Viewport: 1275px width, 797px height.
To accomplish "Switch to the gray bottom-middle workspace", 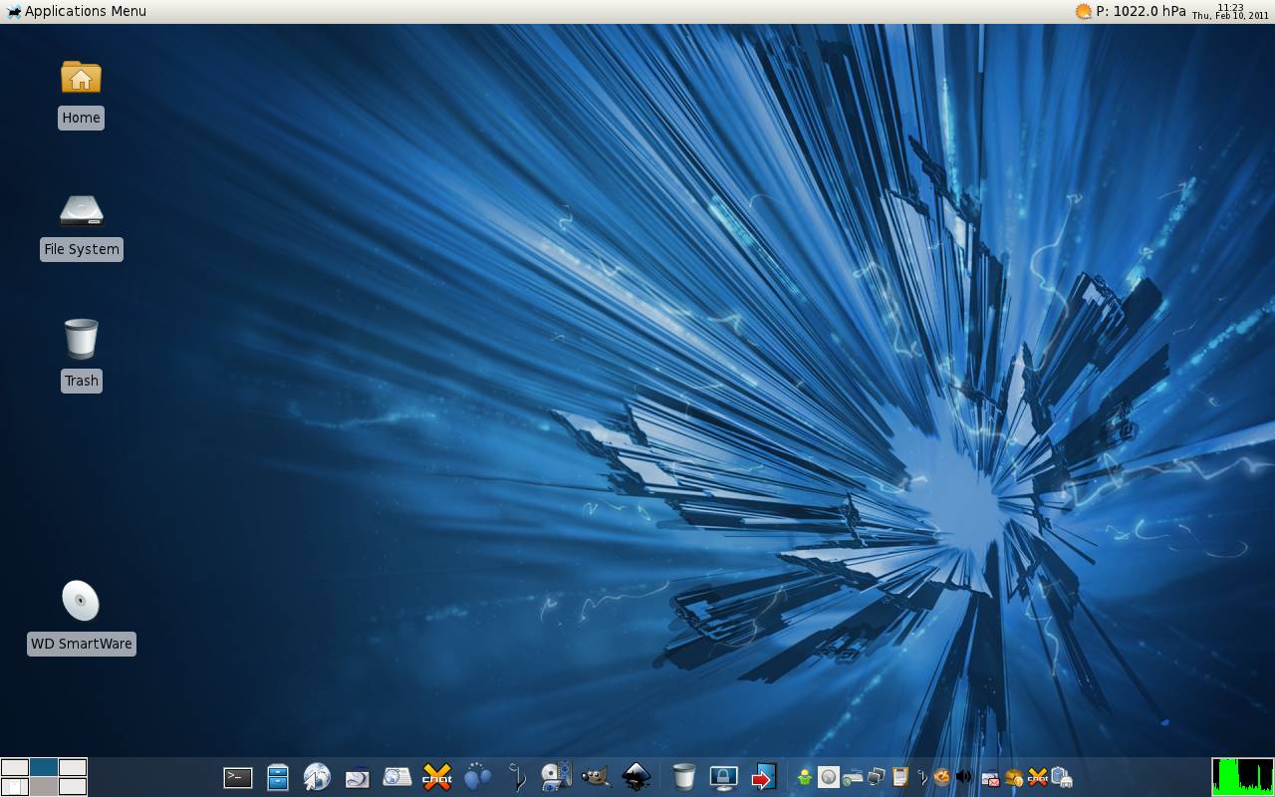I will [x=44, y=786].
